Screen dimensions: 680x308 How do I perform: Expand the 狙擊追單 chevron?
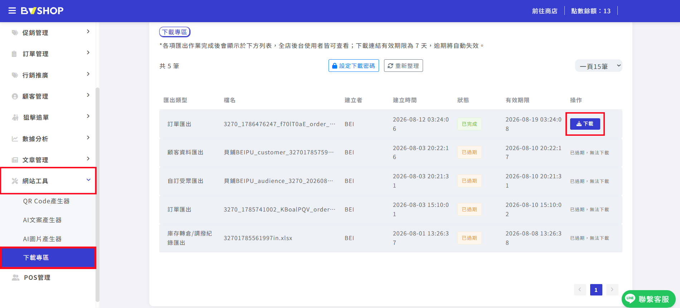pyautogui.click(x=88, y=116)
